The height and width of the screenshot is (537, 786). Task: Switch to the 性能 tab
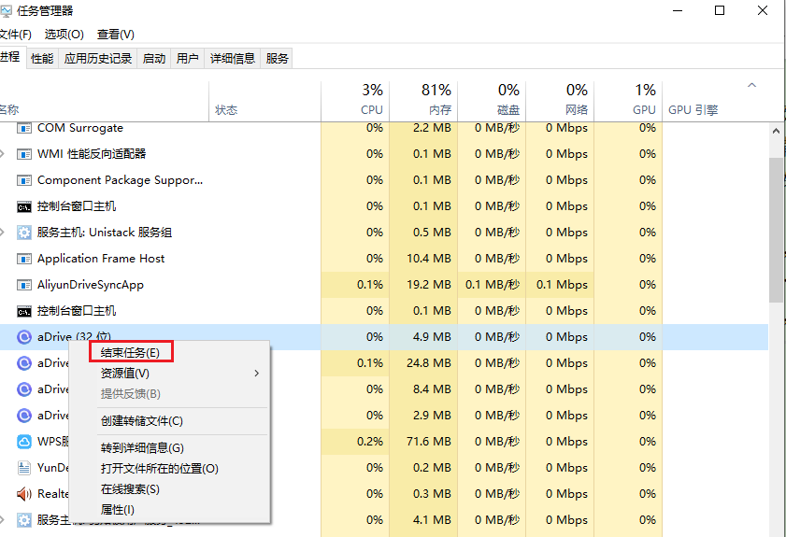(x=42, y=59)
